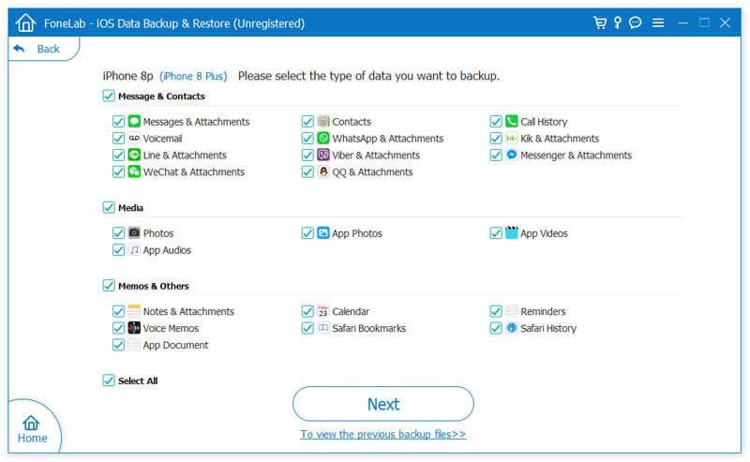
Task: Uncheck the Voicemail checkbox
Action: tap(118, 138)
